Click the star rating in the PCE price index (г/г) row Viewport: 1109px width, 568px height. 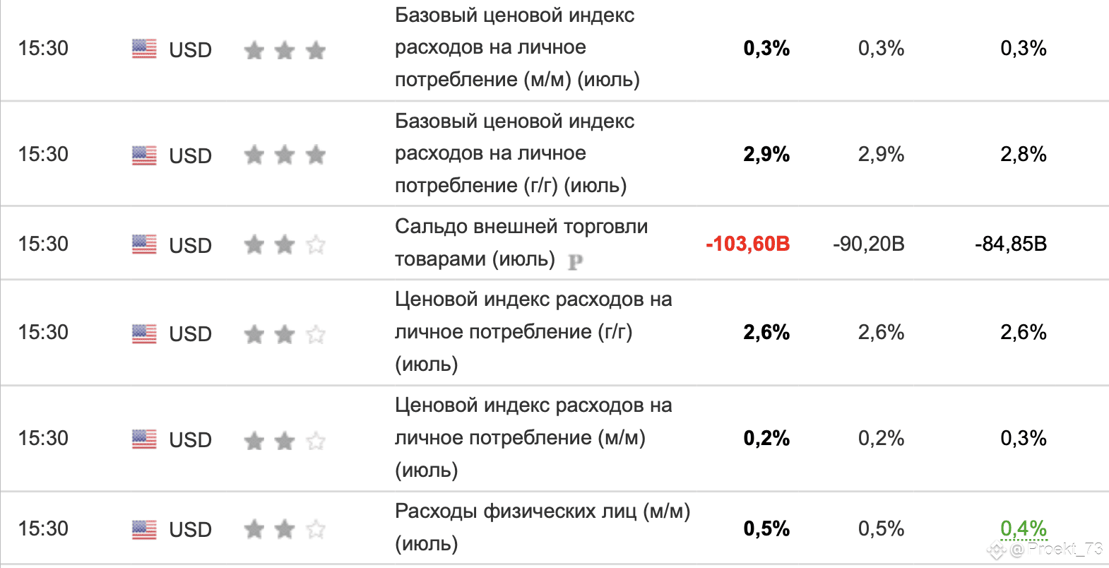tap(285, 333)
